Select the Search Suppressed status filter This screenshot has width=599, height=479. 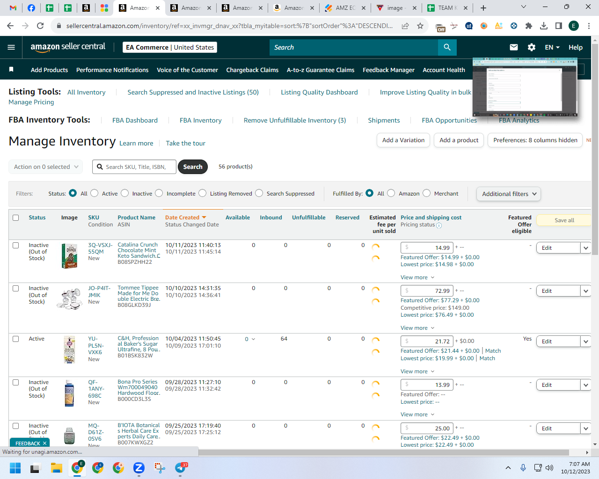(259, 193)
